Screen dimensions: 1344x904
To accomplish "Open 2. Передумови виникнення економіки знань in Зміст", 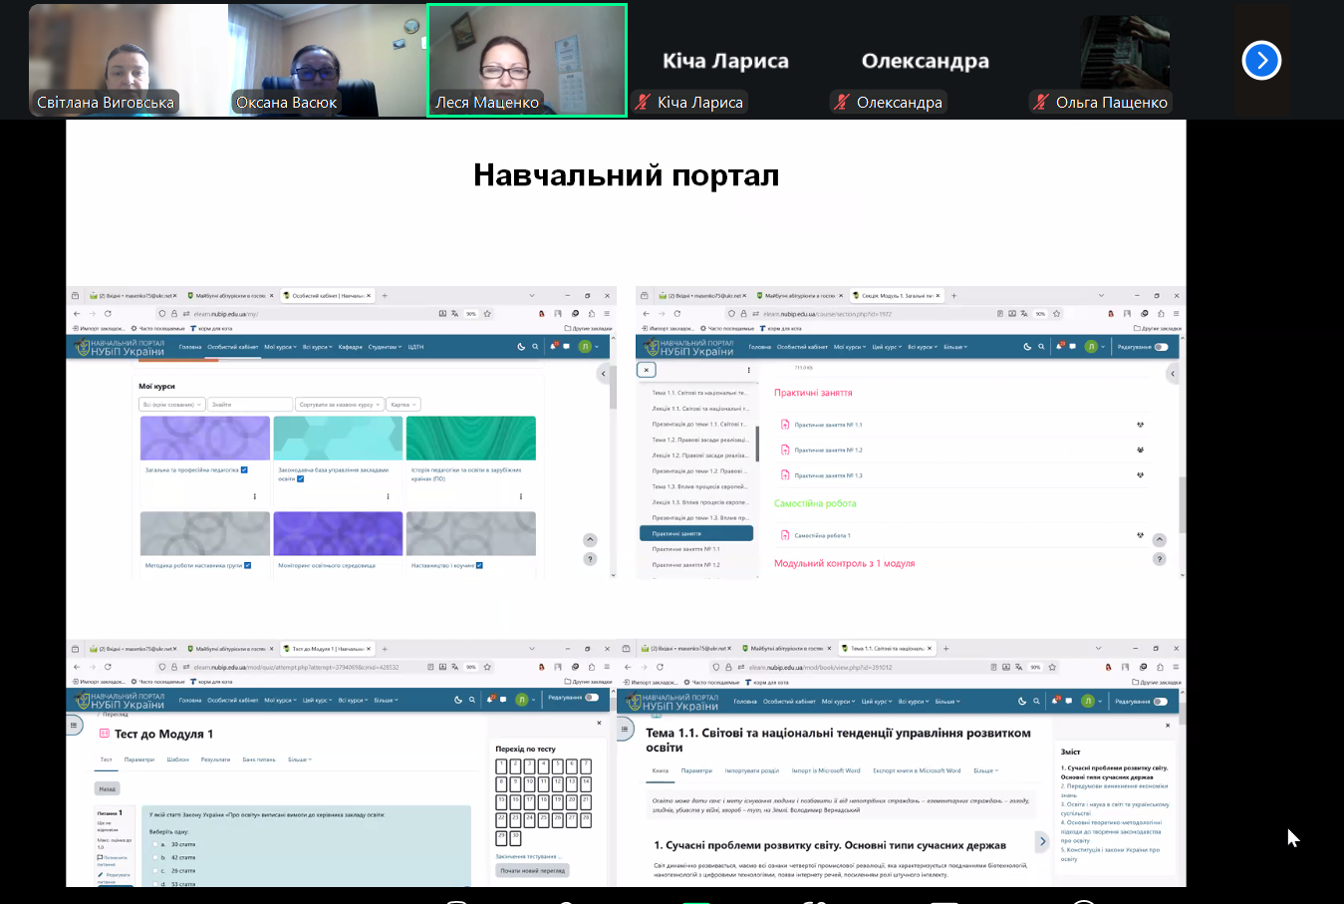I will [x=1114, y=790].
